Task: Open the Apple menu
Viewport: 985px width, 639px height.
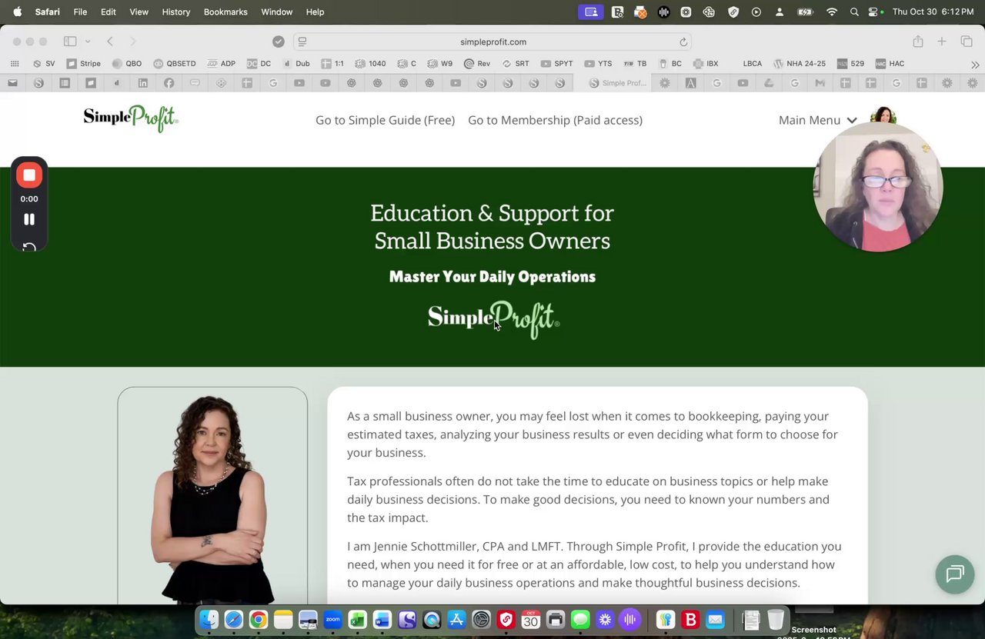Action: click(17, 12)
